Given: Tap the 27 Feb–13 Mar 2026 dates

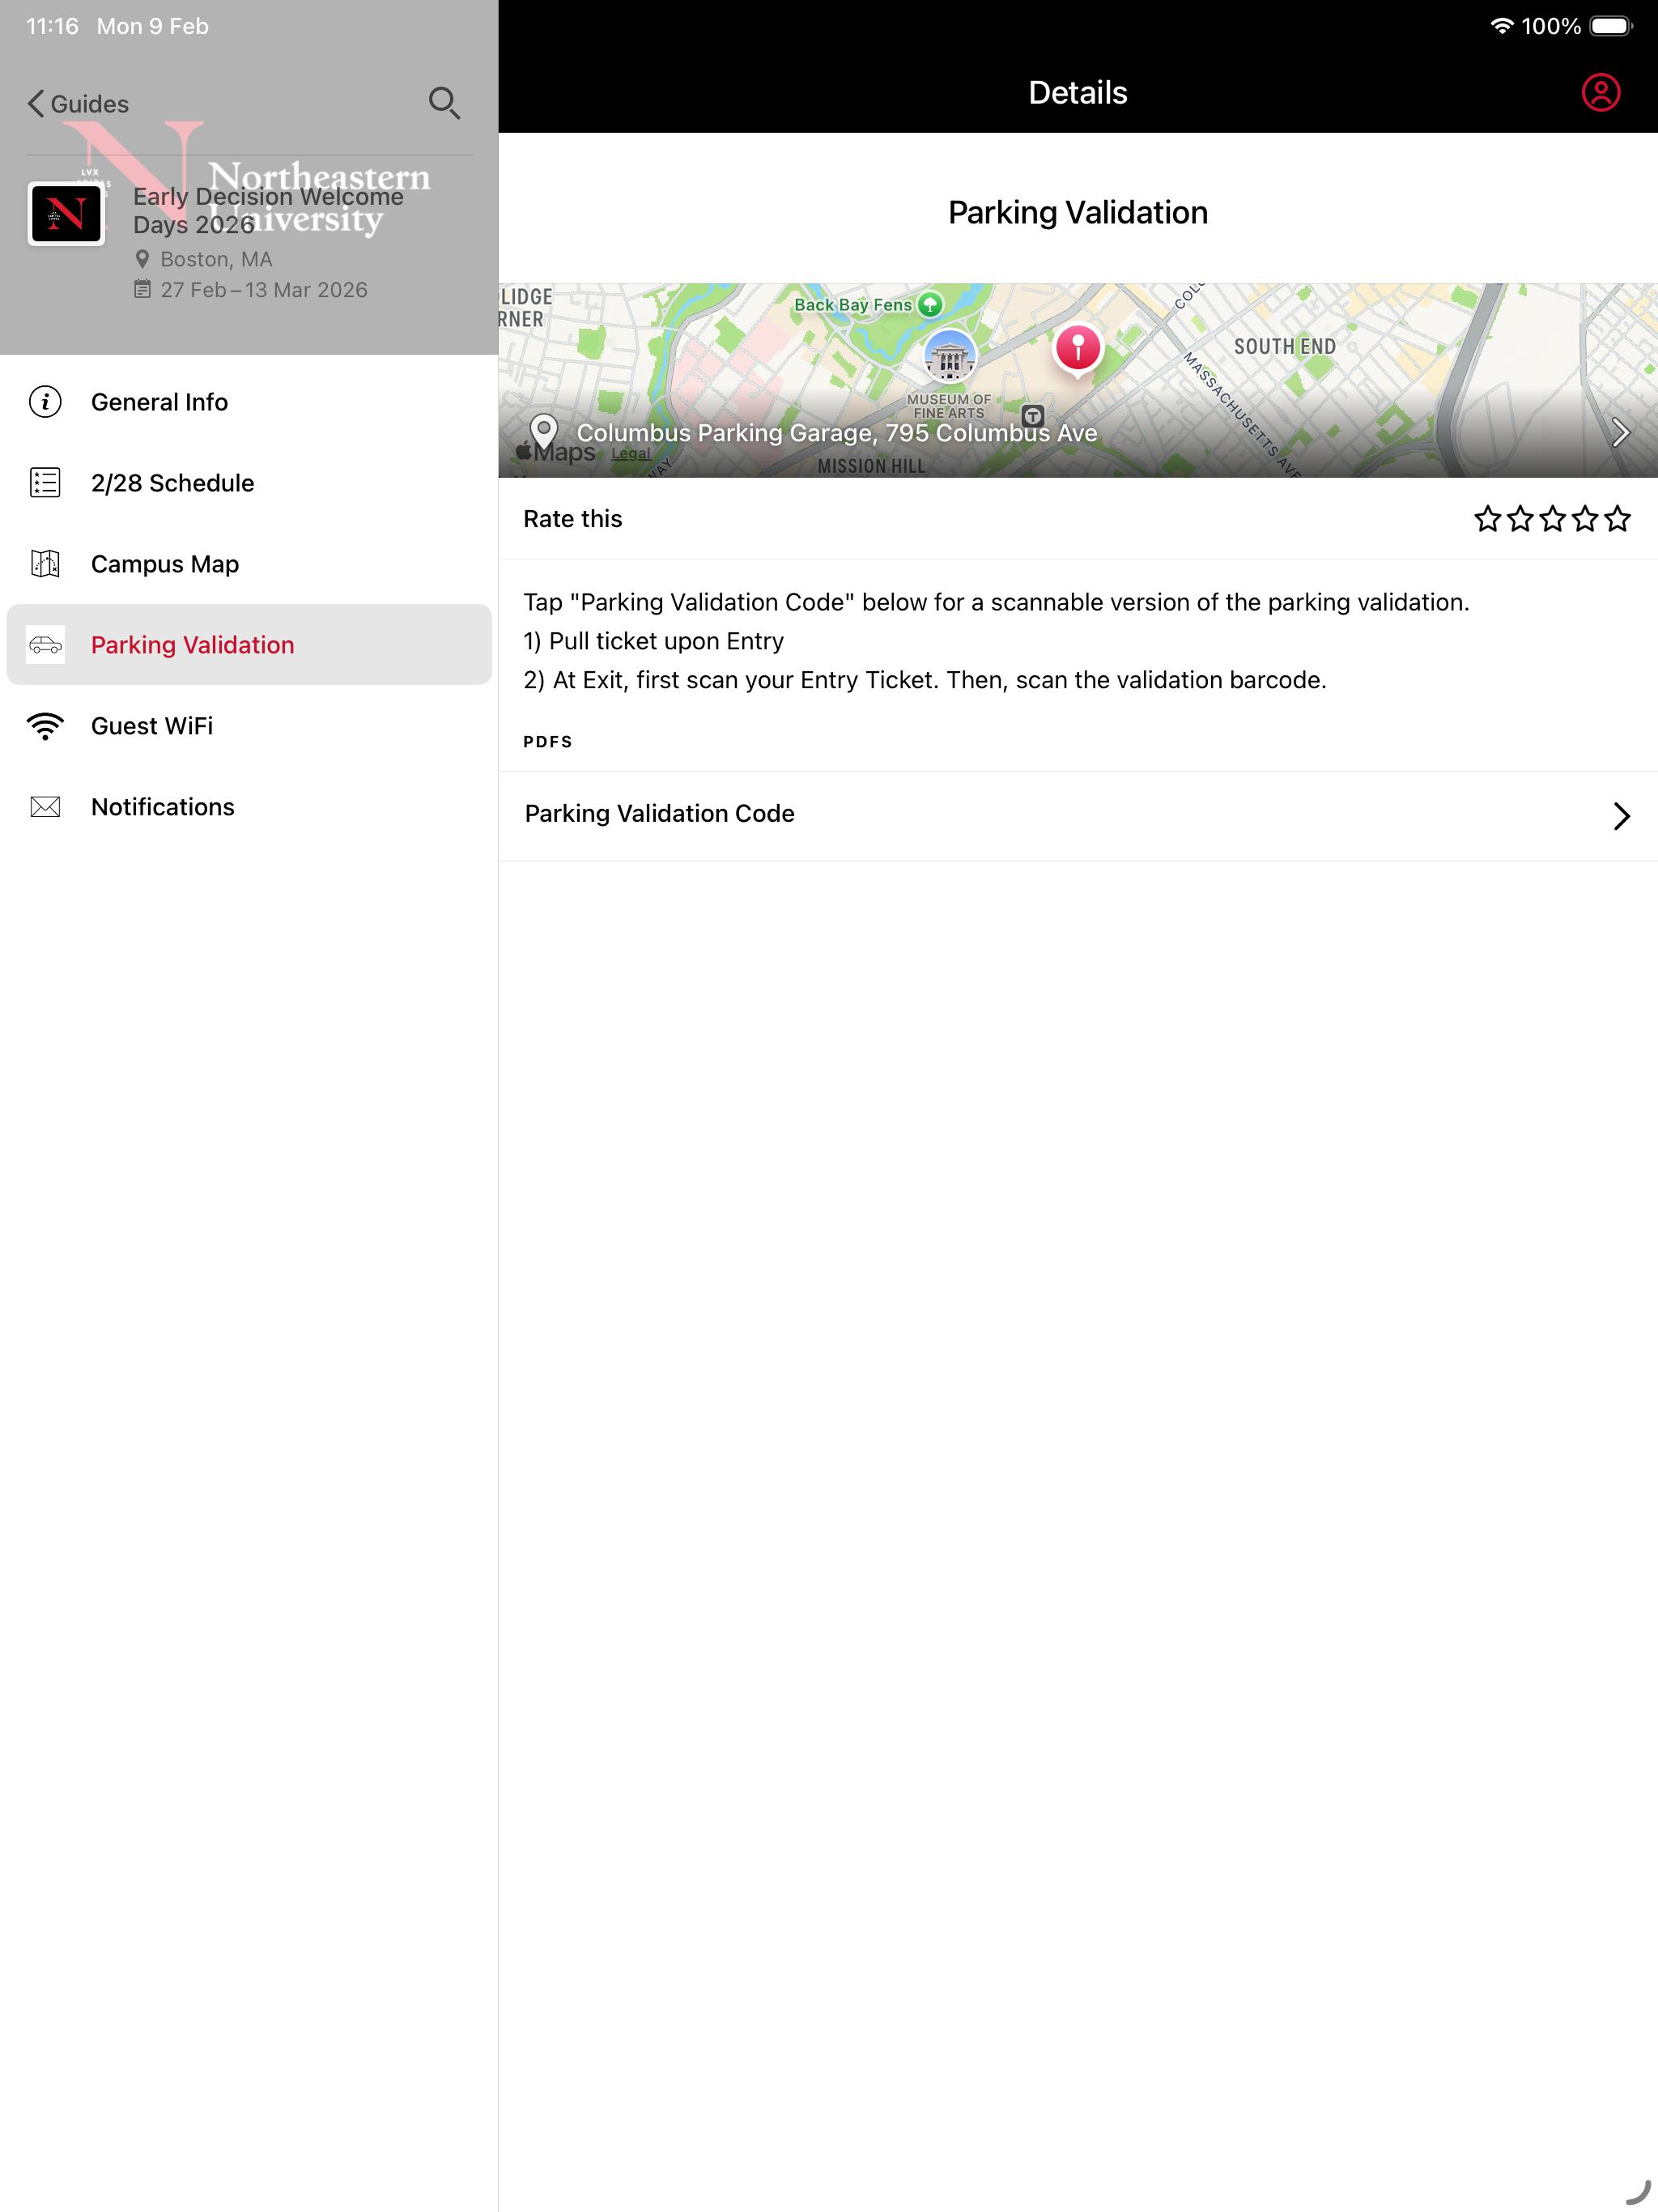Looking at the screenshot, I should [264, 290].
